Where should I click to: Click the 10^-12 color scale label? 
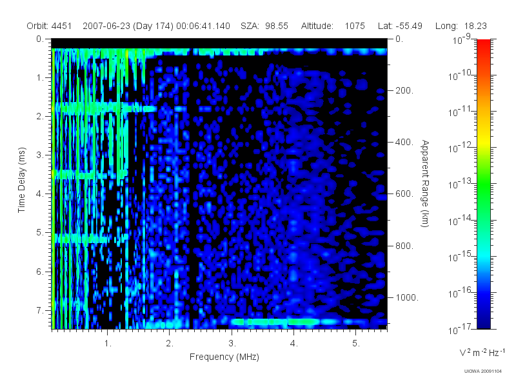(459, 147)
